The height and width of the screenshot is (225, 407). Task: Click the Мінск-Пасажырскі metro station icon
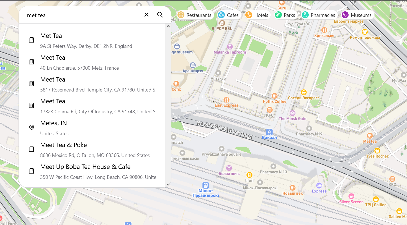(205, 185)
